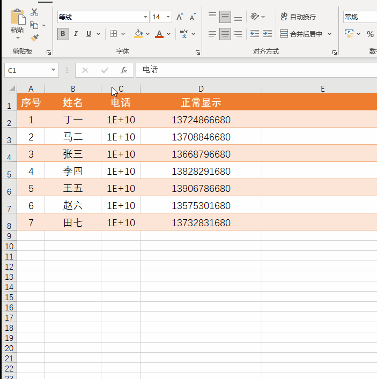This screenshot has width=377, height=379.
Task: Select the 序号 header cell
Action: [x=31, y=102]
